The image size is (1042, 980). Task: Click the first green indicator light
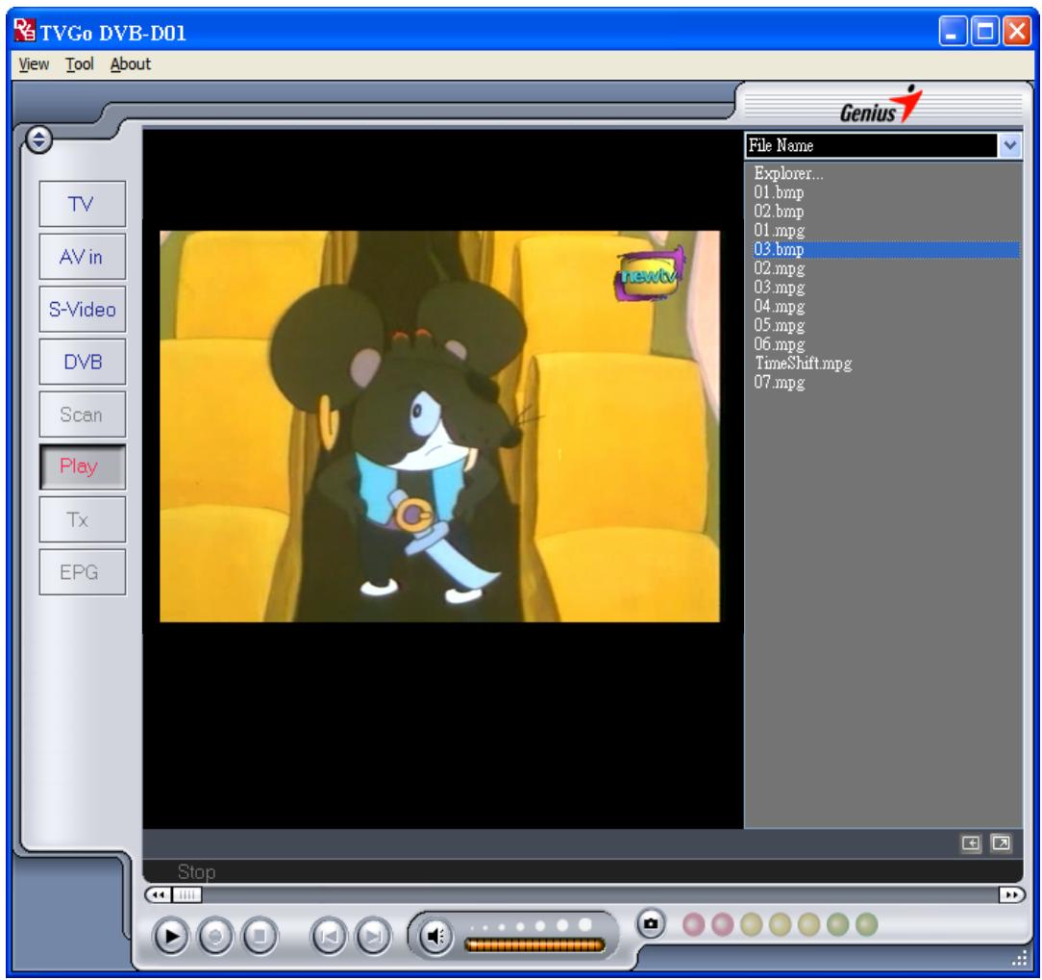click(x=837, y=924)
